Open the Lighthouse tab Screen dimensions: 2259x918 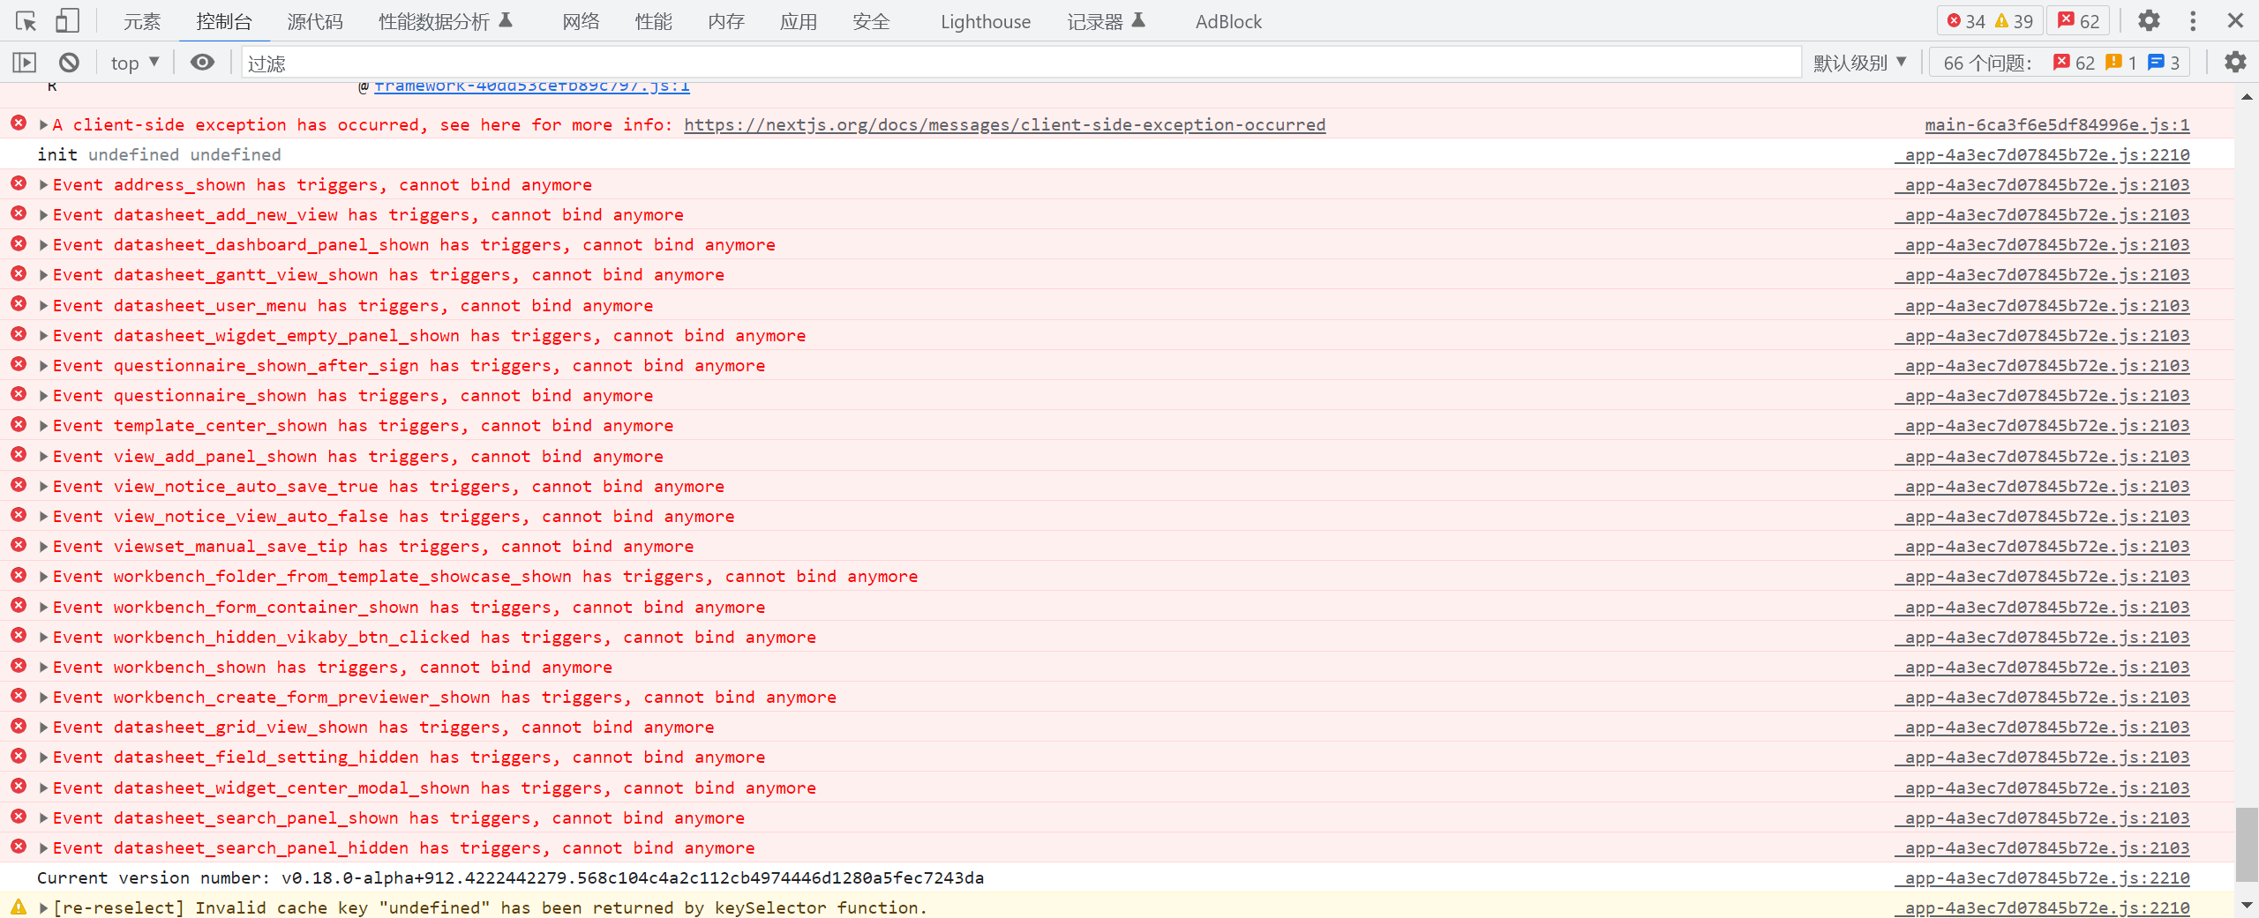(x=986, y=21)
